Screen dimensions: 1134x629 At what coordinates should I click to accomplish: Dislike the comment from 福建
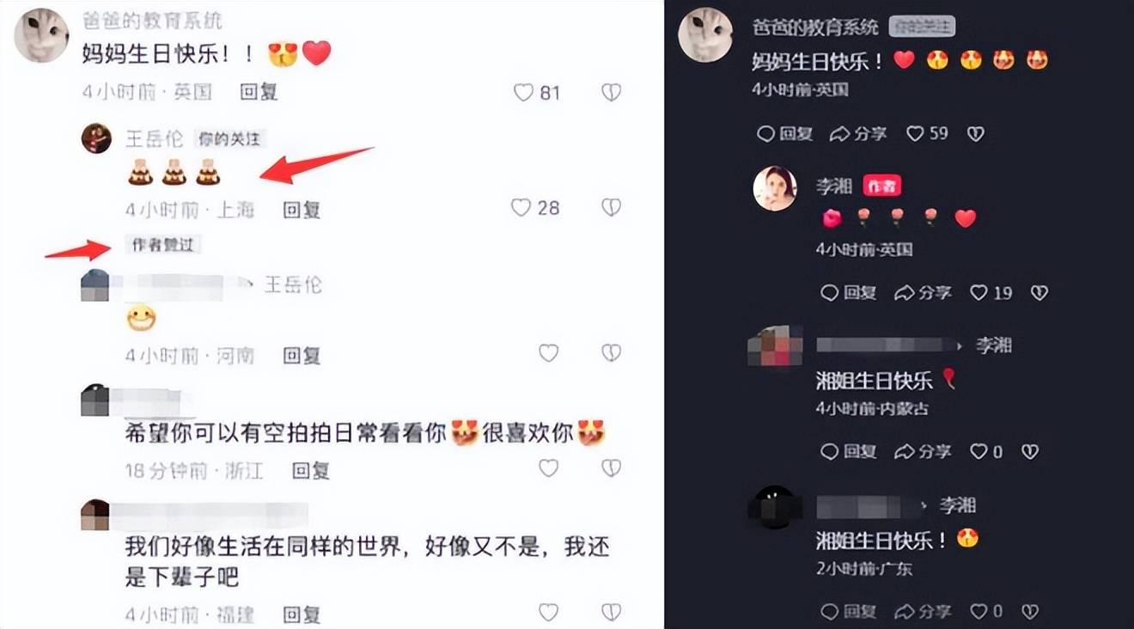(611, 612)
